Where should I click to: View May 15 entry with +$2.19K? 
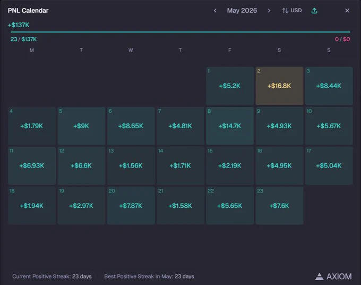[x=230, y=165]
